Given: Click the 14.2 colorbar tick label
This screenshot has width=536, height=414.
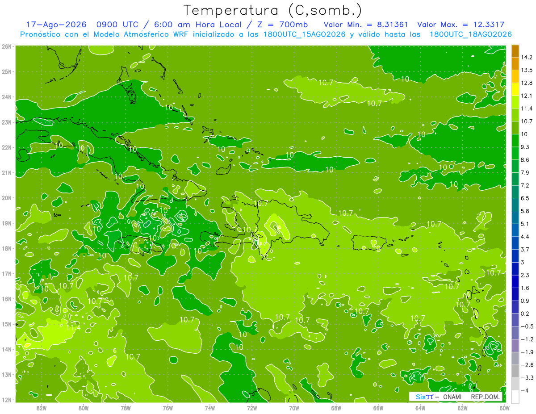Looking at the screenshot, I should 526,57.
